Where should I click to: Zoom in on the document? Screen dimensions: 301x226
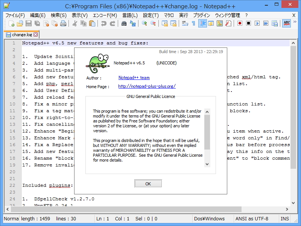[144, 23]
